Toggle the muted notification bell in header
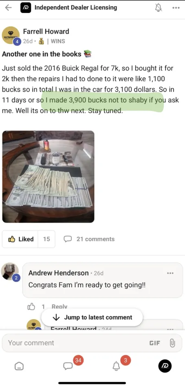Viewport: 185px width, 386px height. [159, 8]
